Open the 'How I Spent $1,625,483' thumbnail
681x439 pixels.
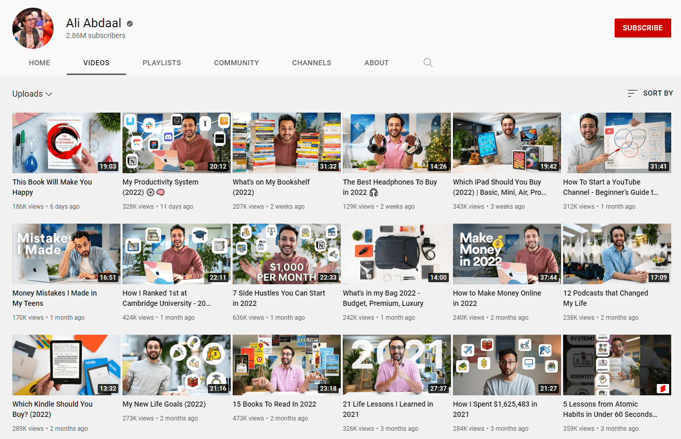(x=507, y=365)
